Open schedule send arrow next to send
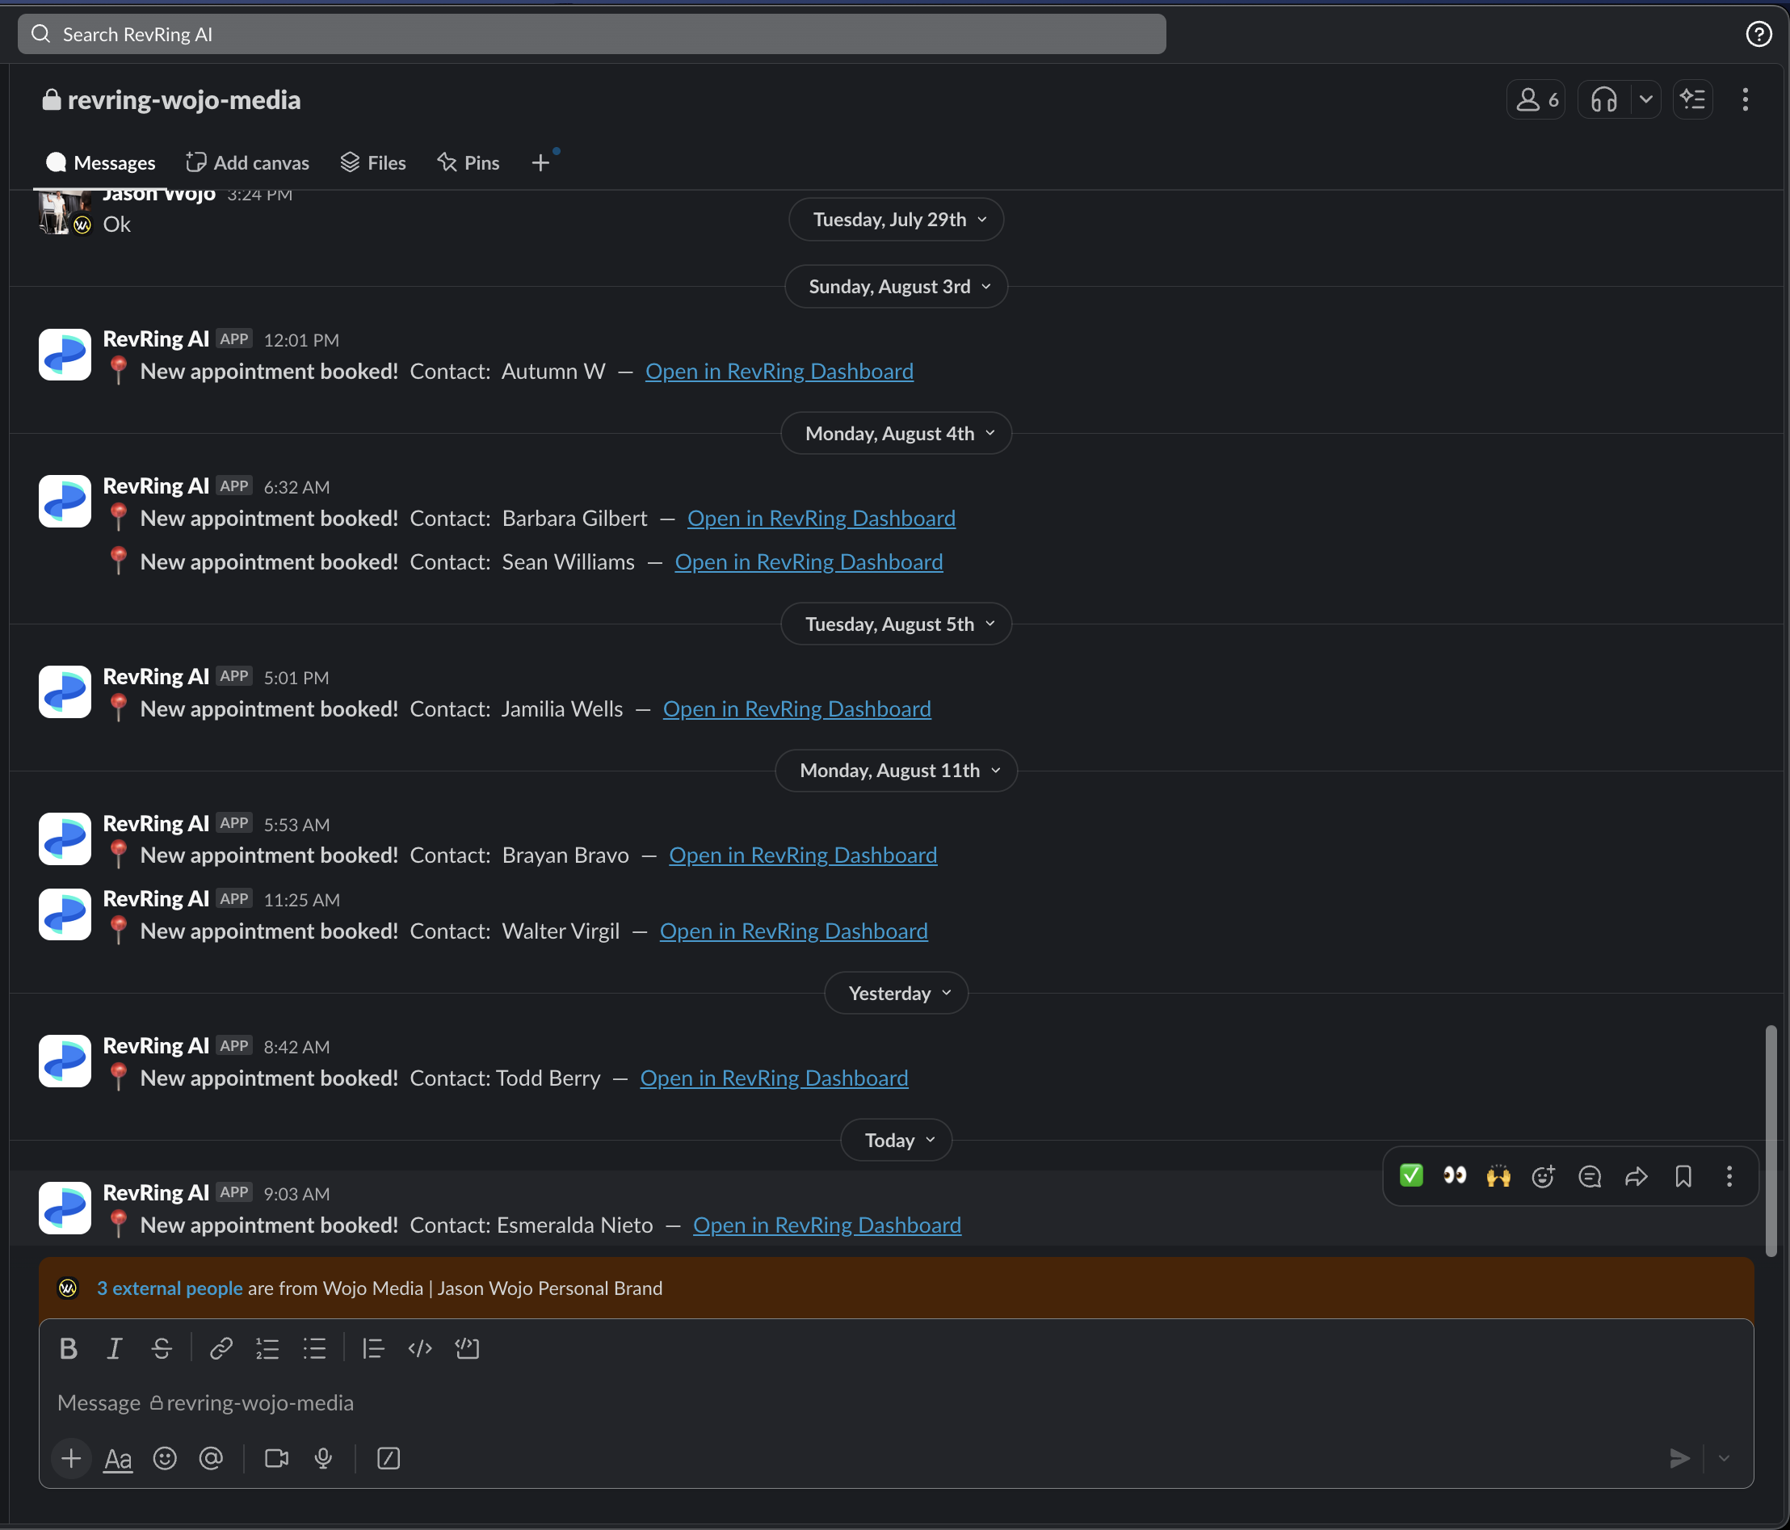The image size is (1790, 1530). (x=1724, y=1458)
